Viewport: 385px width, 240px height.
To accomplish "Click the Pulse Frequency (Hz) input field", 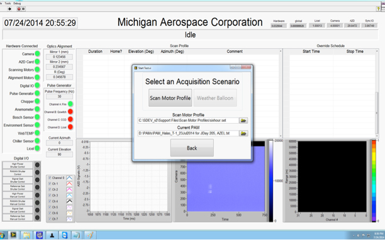I will point(59,97).
